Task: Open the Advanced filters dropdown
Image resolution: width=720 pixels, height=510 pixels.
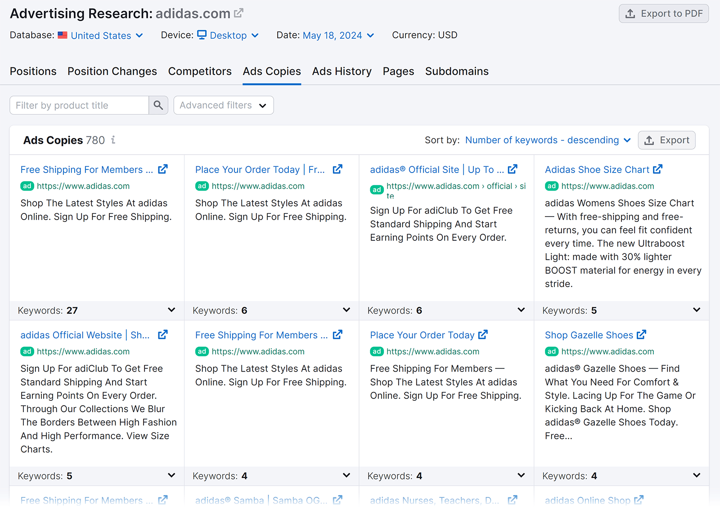Action: point(223,105)
